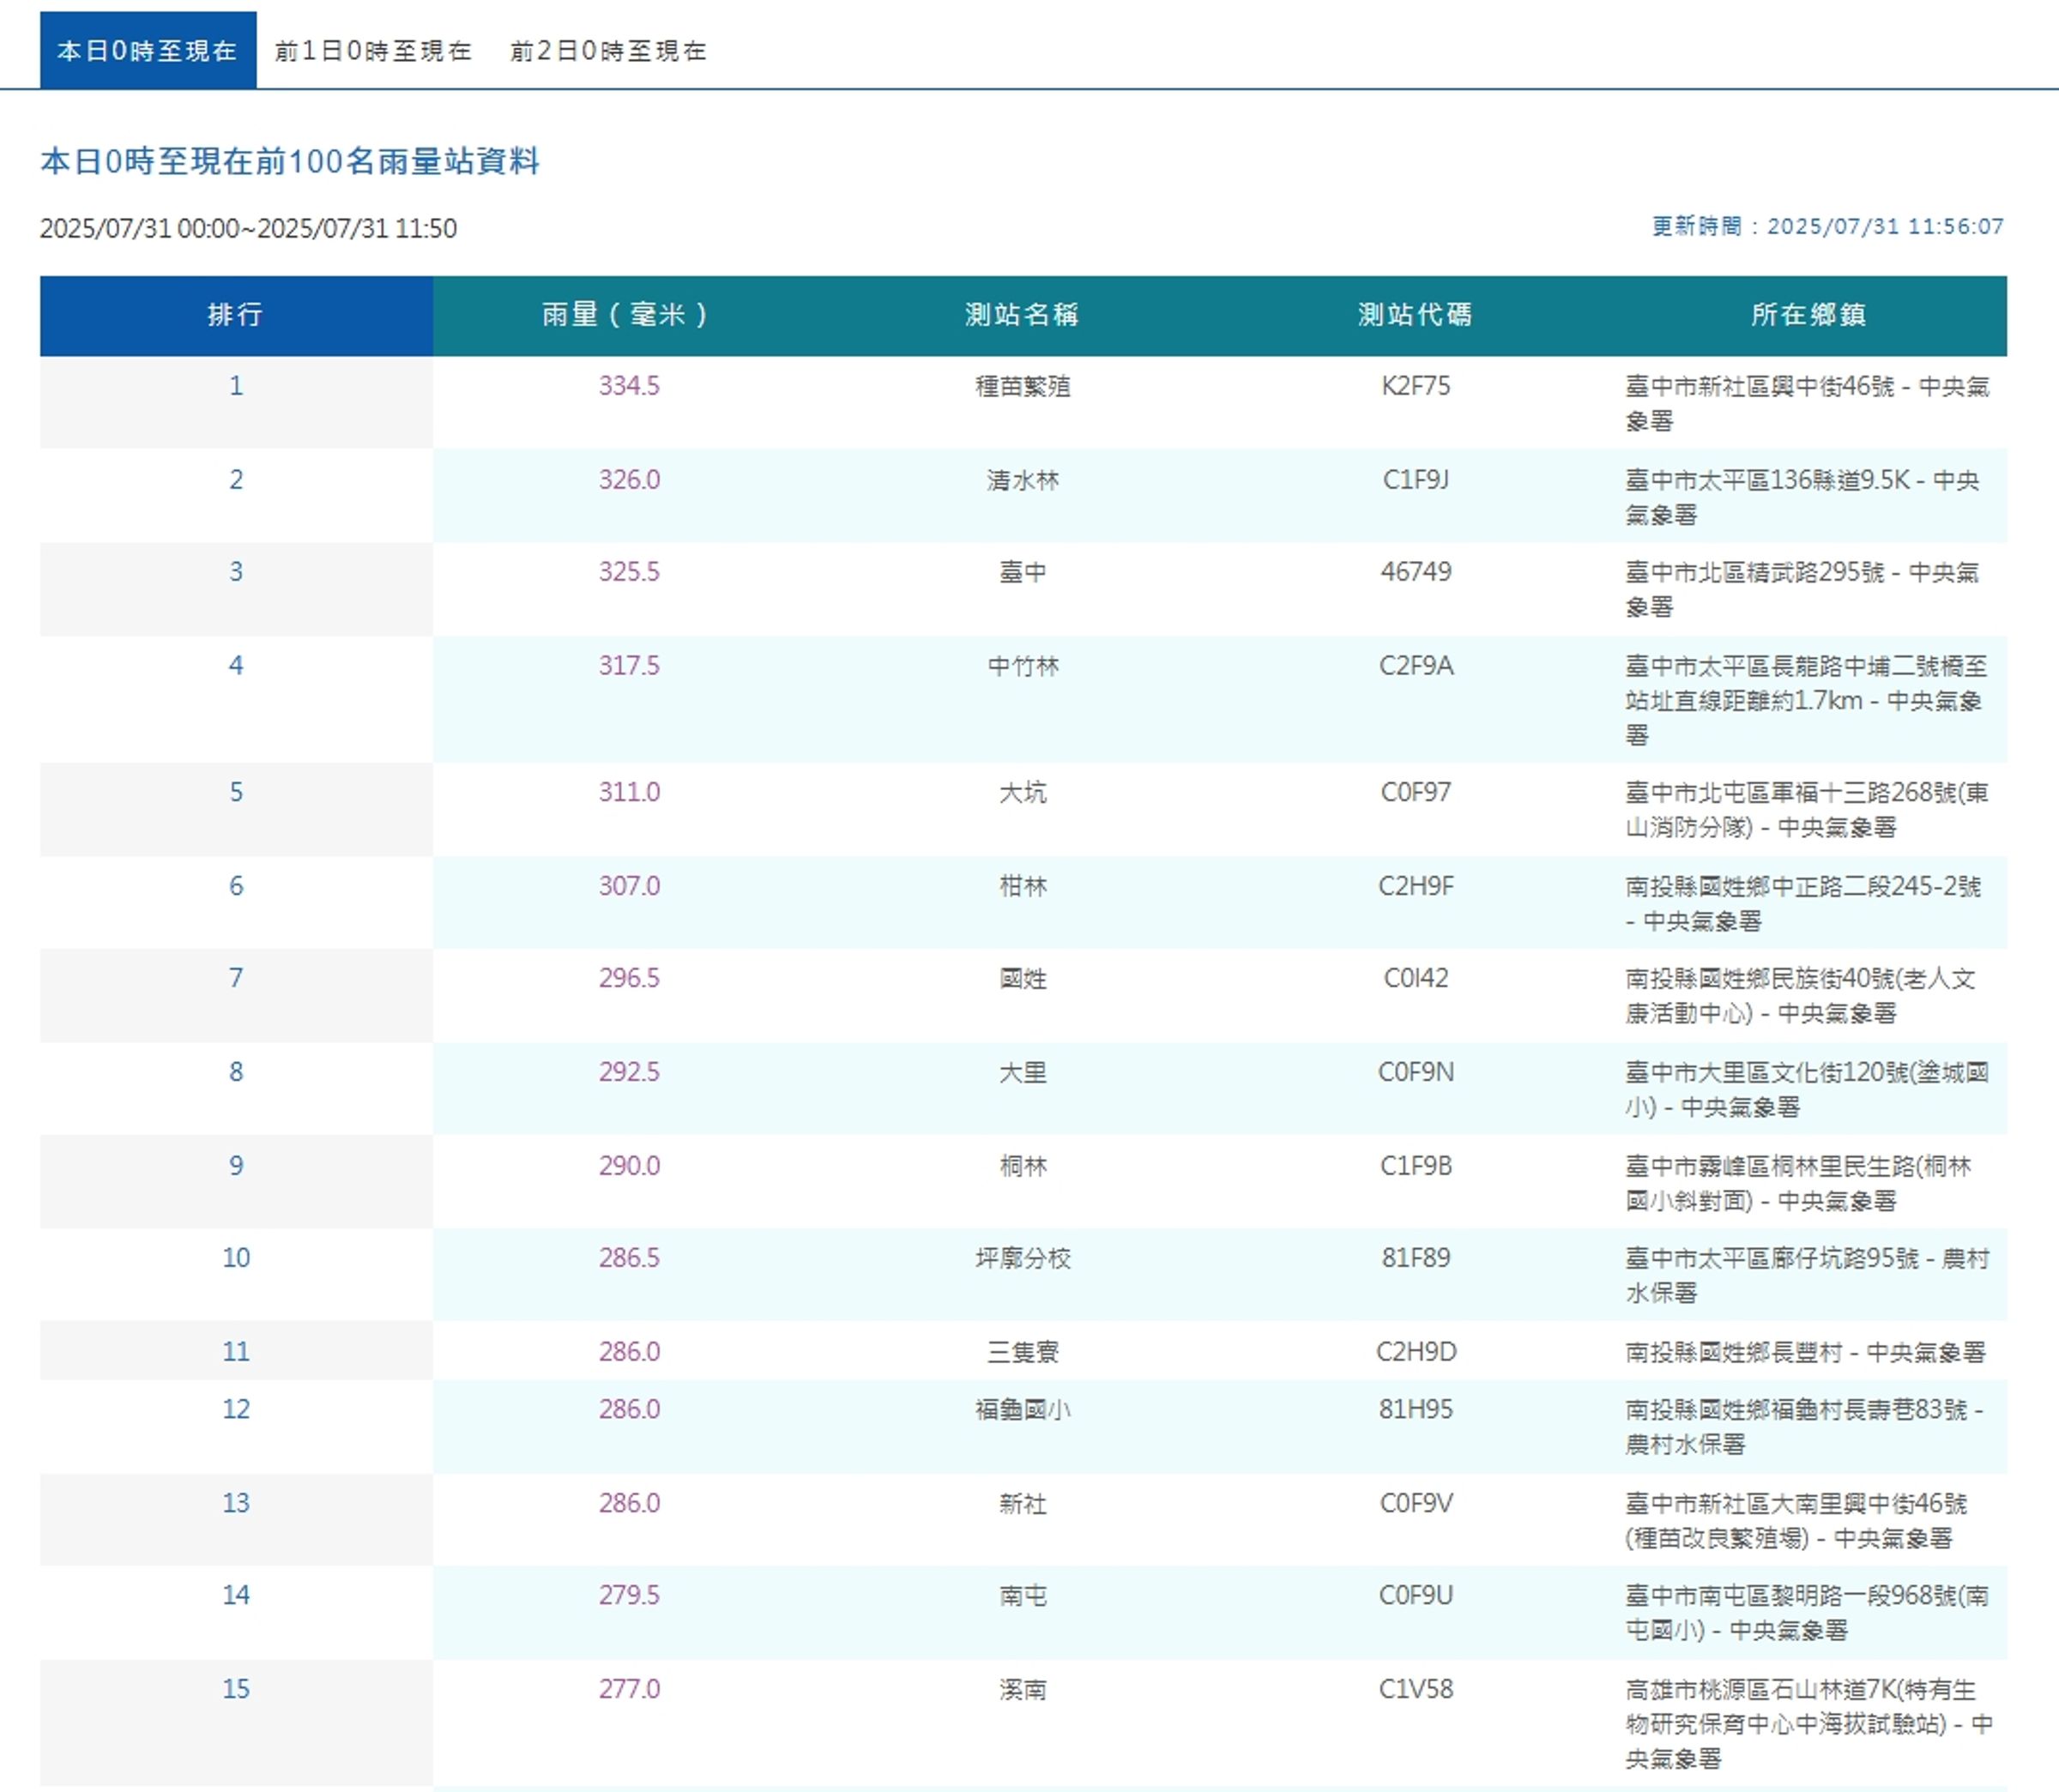Click station code C2H9F
2059x1792 pixels.
coord(1416,886)
